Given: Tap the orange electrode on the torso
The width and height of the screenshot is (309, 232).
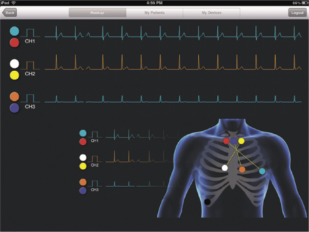Looking at the screenshot, I should point(242,169).
